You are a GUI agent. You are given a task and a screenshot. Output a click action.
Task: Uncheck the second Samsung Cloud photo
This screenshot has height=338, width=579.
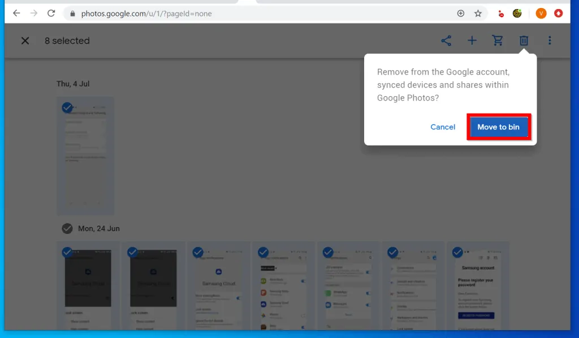(133, 252)
